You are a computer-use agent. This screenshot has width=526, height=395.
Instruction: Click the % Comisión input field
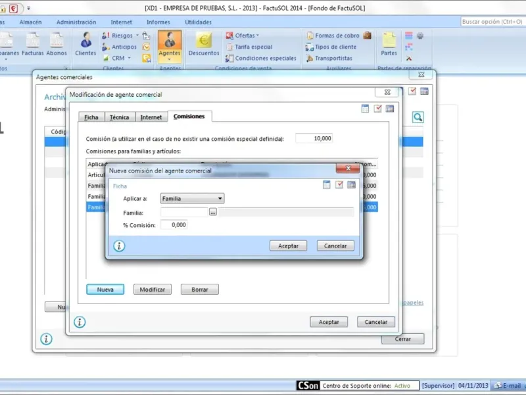(174, 224)
